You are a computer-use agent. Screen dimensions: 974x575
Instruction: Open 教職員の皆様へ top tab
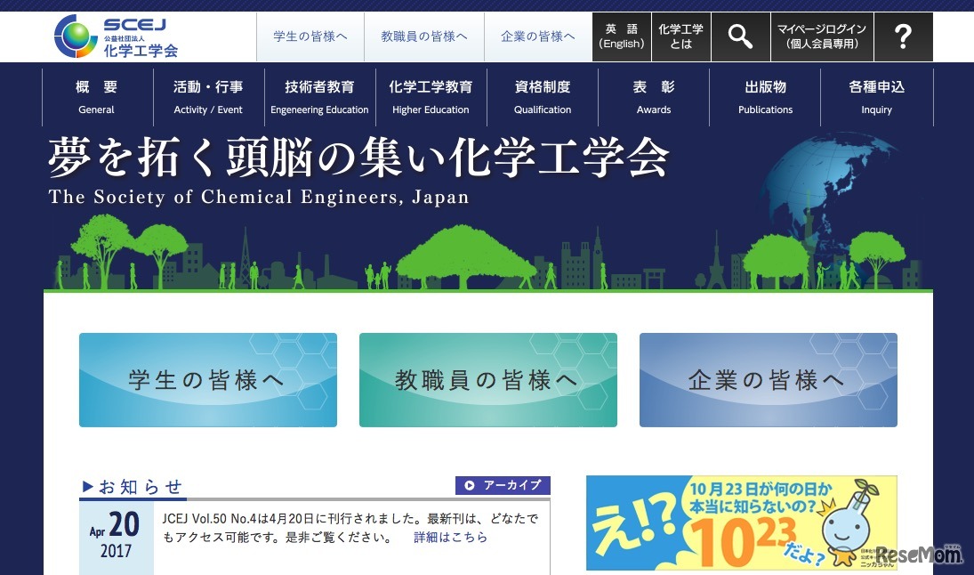point(423,36)
